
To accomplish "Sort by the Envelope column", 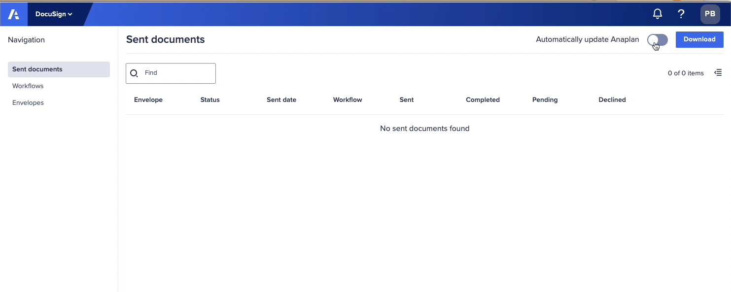I will [x=148, y=99].
